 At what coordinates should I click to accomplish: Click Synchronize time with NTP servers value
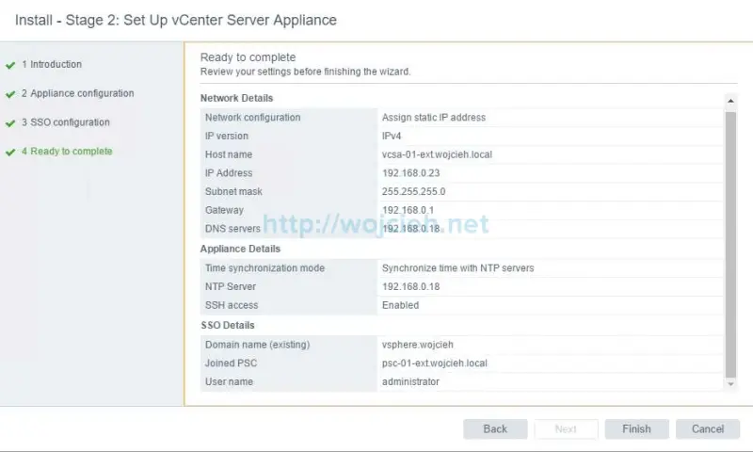(457, 268)
